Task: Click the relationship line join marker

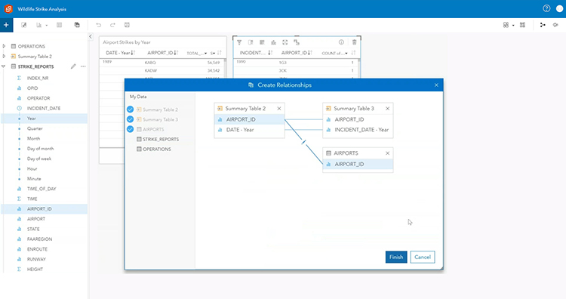Action: 303,142
